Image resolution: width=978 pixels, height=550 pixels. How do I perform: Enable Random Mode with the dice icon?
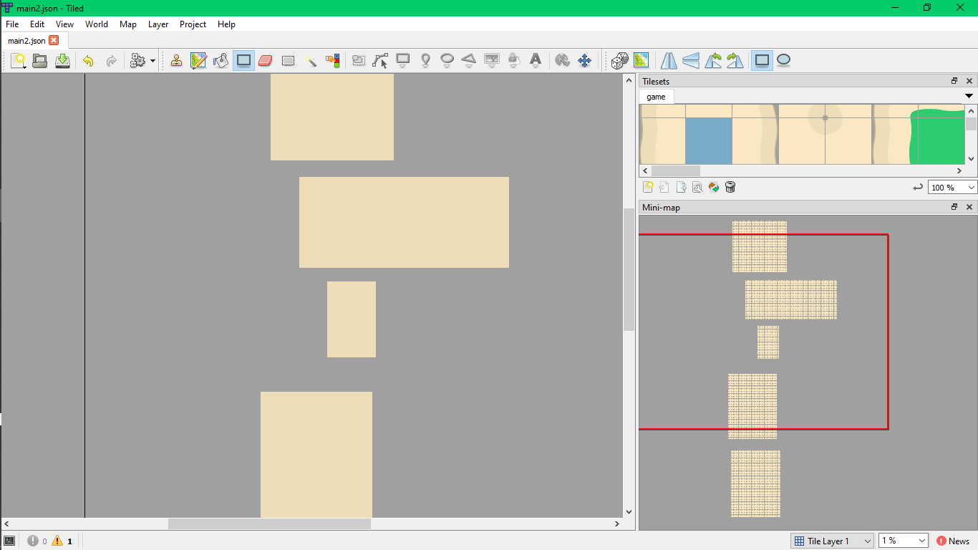click(x=619, y=61)
